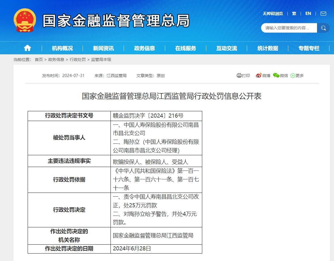The height and width of the screenshot is (261, 334).
Task: Click the print icon 打印
Action: coord(243,76)
